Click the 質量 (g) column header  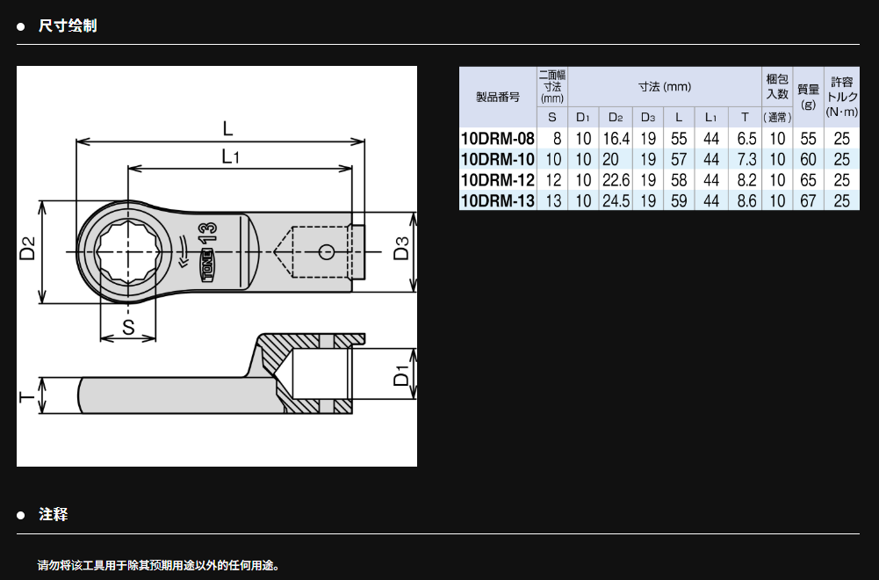[808, 96]
